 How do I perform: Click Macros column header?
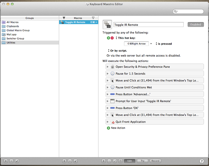click(78, 18)
